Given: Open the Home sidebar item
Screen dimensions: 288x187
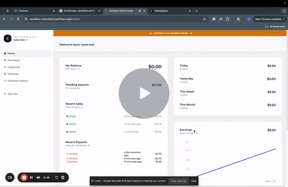Looking at the screenshot, I should tap(27, 54).
